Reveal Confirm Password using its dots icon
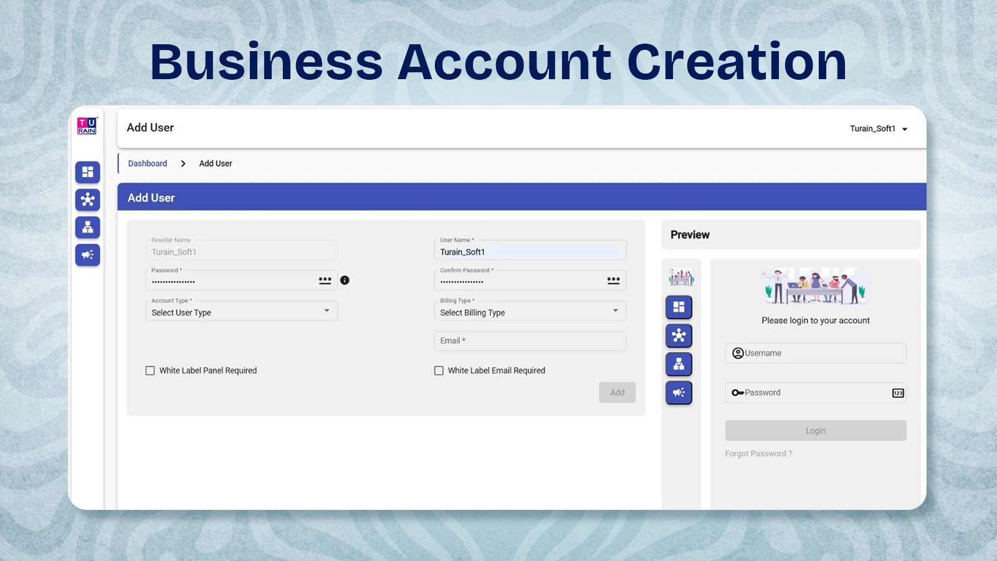Viewport: 997px width, 561px height. [613, 280]
